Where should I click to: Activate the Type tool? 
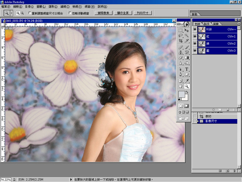click(187, 69)
